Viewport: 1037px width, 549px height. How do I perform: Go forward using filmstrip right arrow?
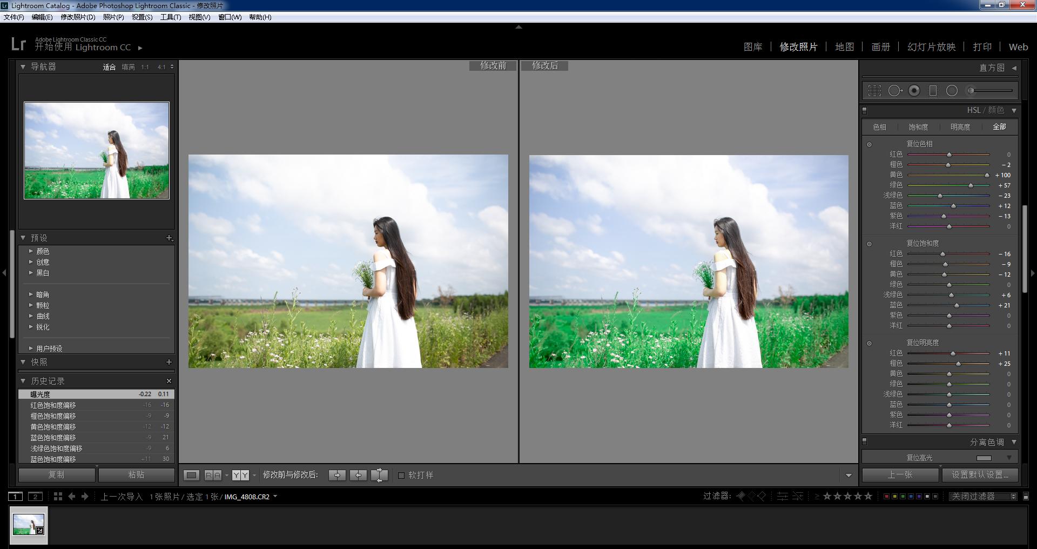click(85, 496)
